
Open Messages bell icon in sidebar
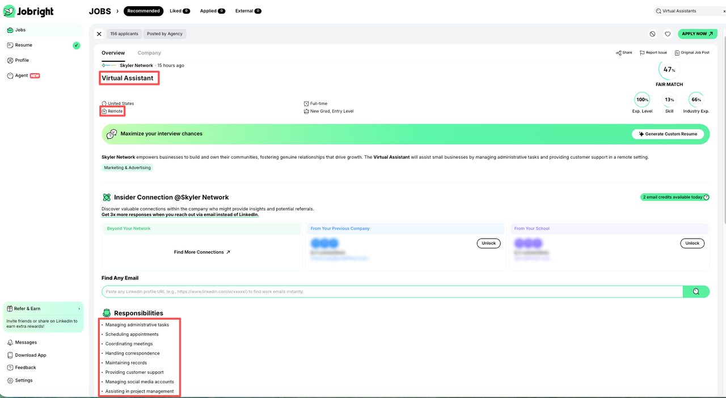pyautogui.click(x=10, y=342)
